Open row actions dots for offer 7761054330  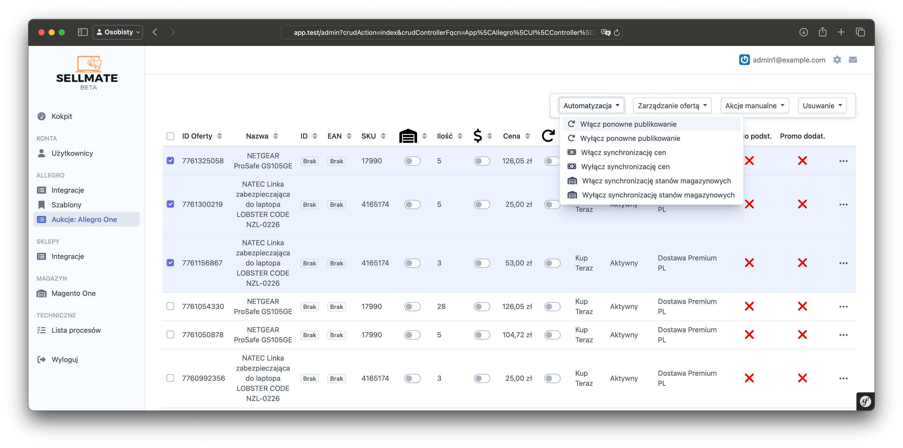[843, 306]
